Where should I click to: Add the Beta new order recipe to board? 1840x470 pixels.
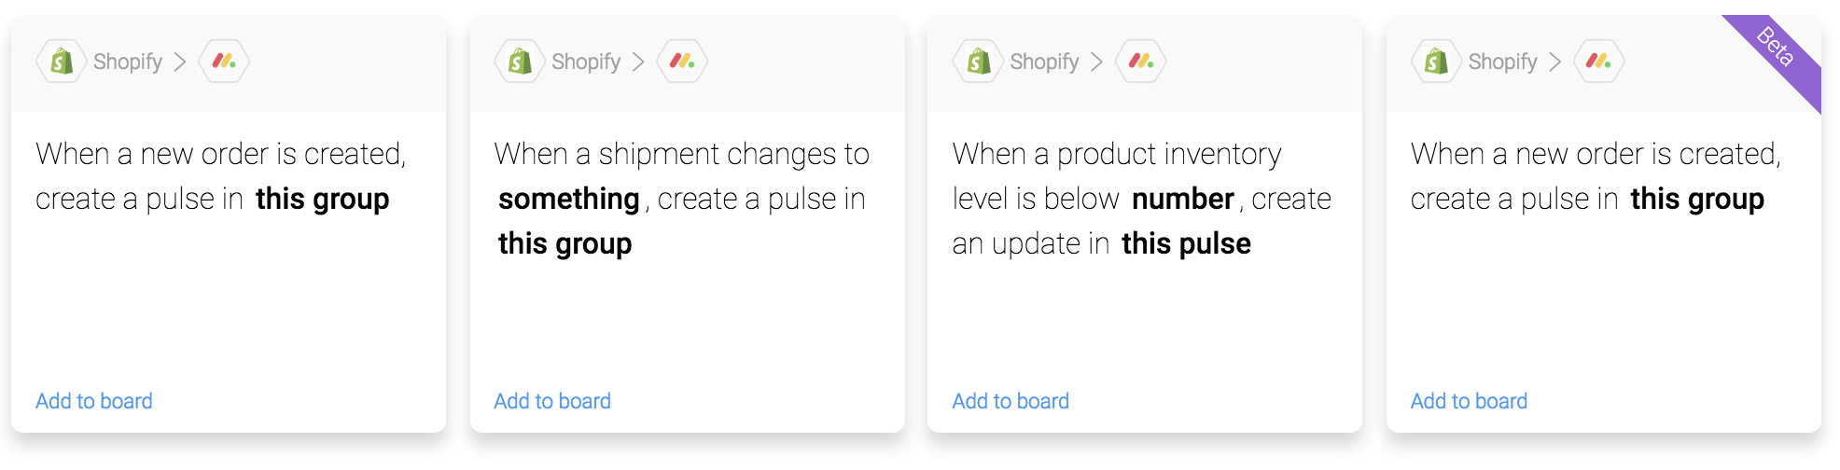1469,401
